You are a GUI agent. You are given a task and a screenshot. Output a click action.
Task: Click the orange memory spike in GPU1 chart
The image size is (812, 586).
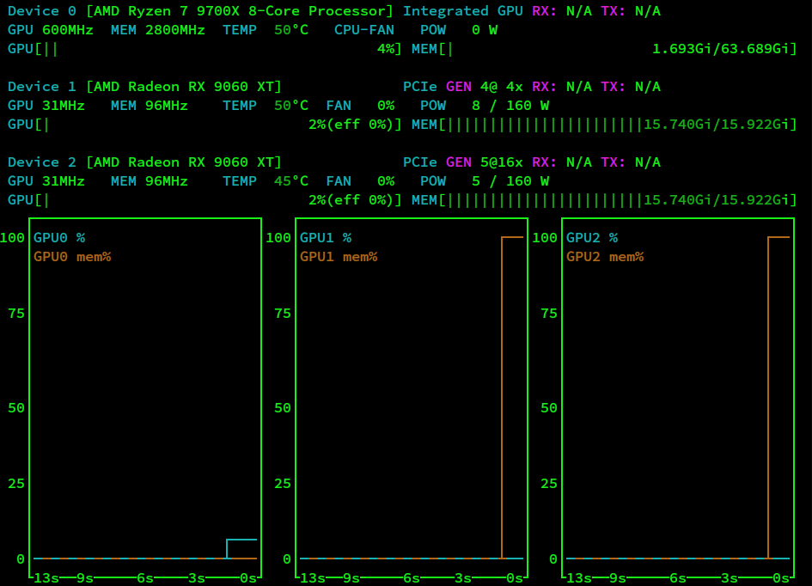(x=502, y=398)
